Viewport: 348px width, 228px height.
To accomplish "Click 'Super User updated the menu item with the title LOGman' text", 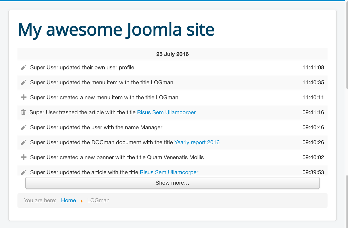I will (x=102, y=82).
